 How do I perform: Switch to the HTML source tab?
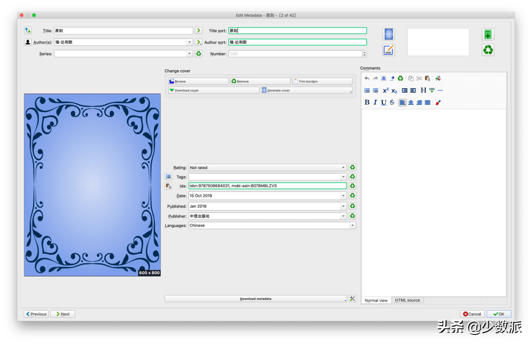407,300
